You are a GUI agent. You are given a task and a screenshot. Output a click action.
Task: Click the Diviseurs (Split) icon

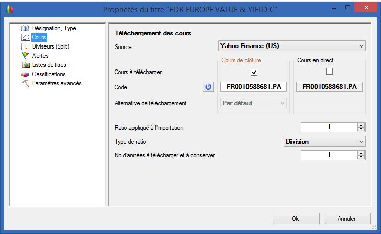pyautogui.click(x=26, y=46)
